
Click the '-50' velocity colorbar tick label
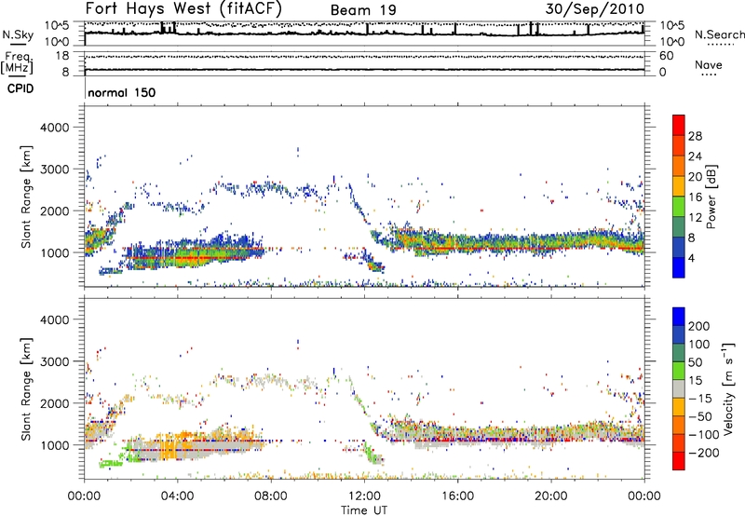pyautogui.click(x=700, y=416)
